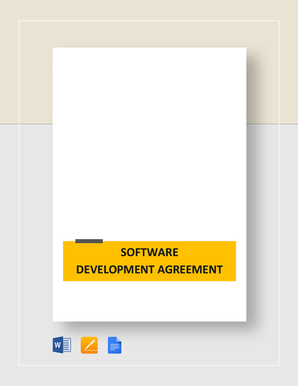The width and height of the screenshot is (298, 386).
Task: Click the folded corner of Docs icon
Action: coord(119,339)
